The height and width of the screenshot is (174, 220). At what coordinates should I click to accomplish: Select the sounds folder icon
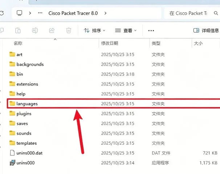[x=12, y=133]
